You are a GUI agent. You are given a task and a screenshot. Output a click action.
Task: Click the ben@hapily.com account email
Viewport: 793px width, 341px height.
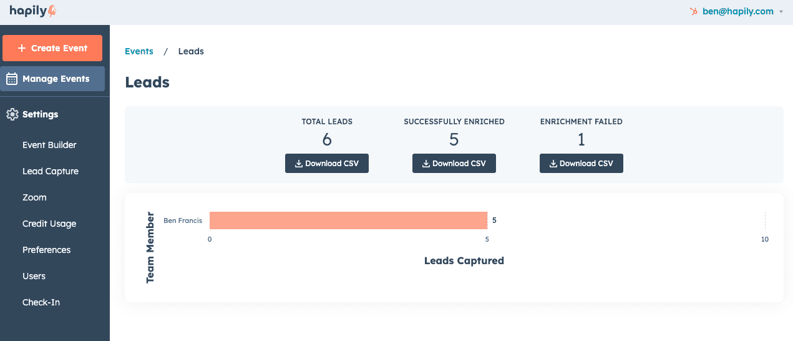tap(737, 11)
